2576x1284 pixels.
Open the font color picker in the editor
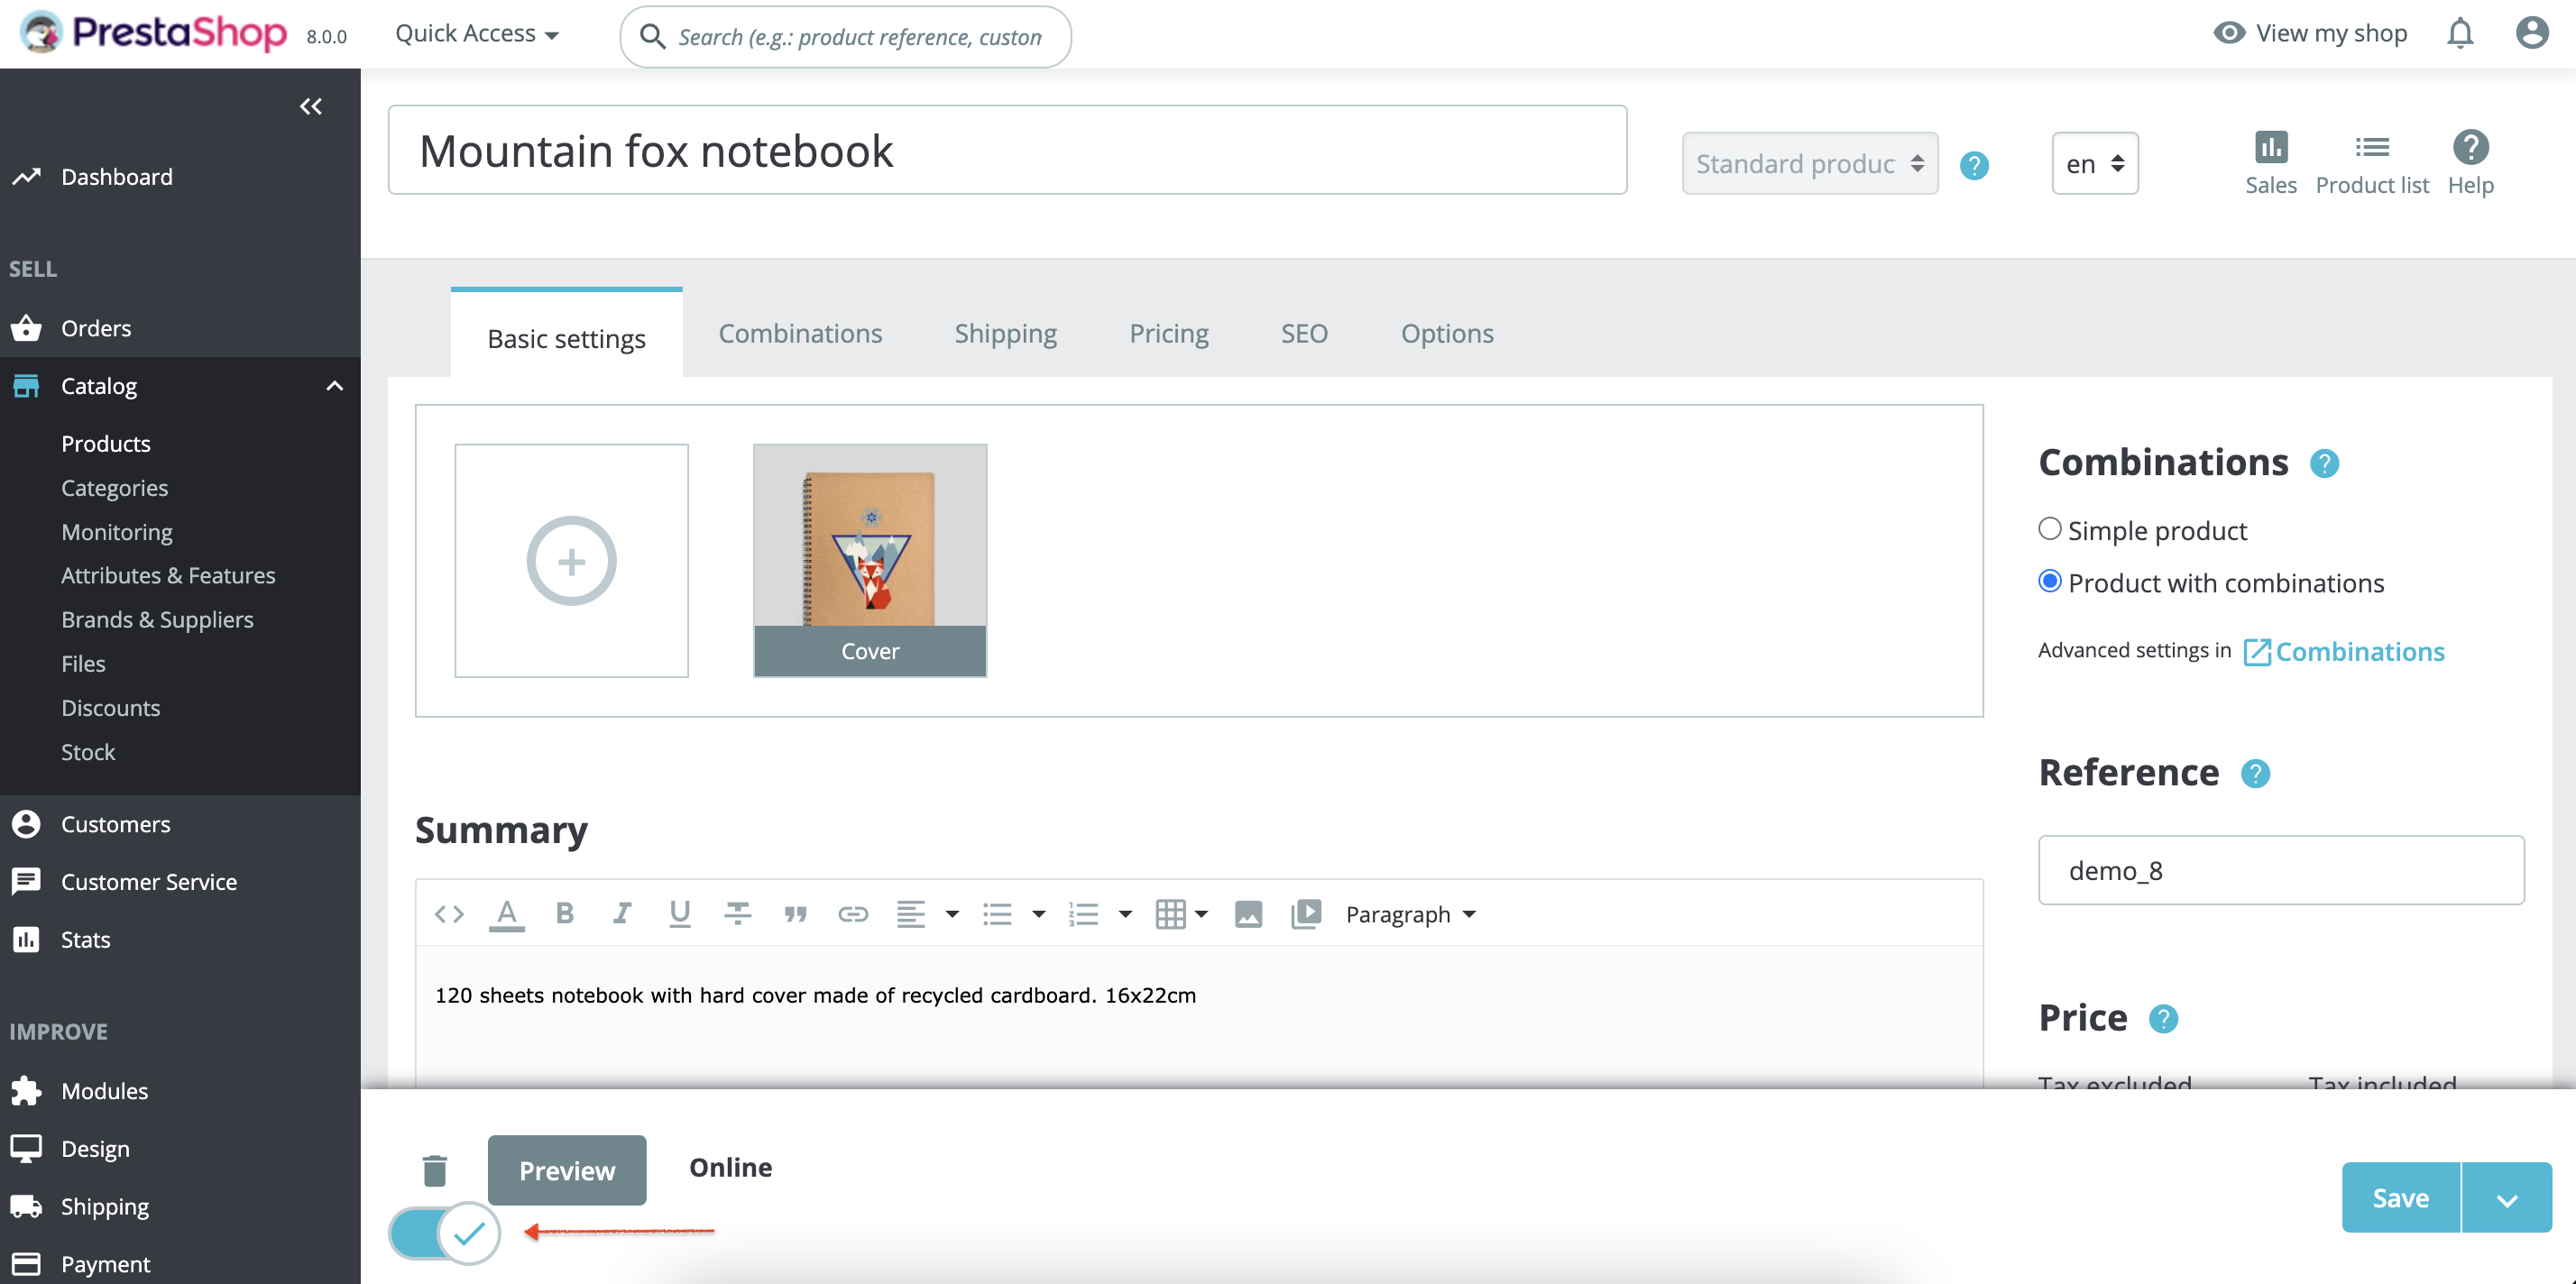(506, 913)
